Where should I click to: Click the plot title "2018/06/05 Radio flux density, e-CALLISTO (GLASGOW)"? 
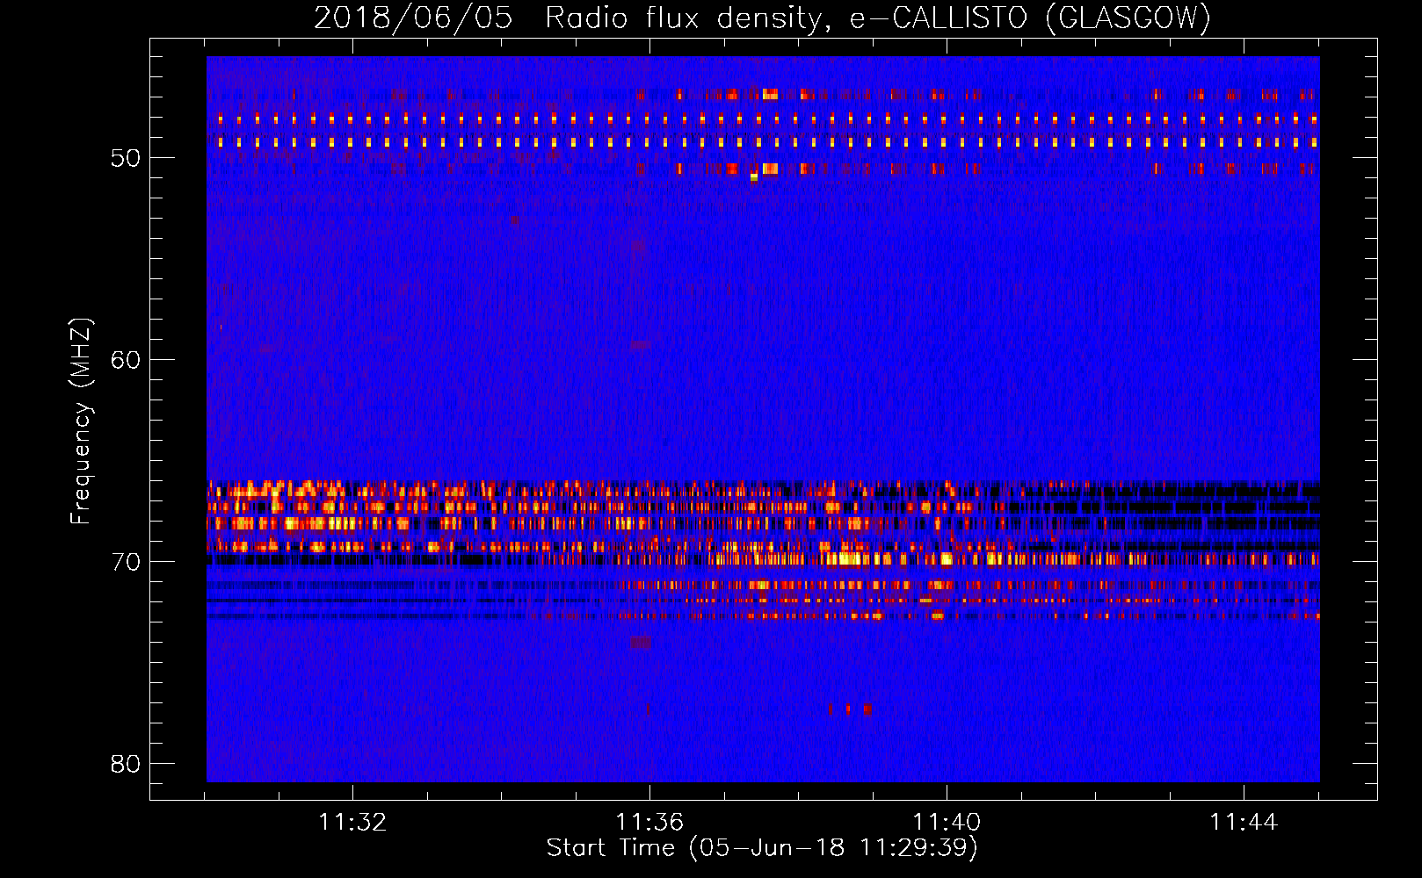tap(762, 18)
